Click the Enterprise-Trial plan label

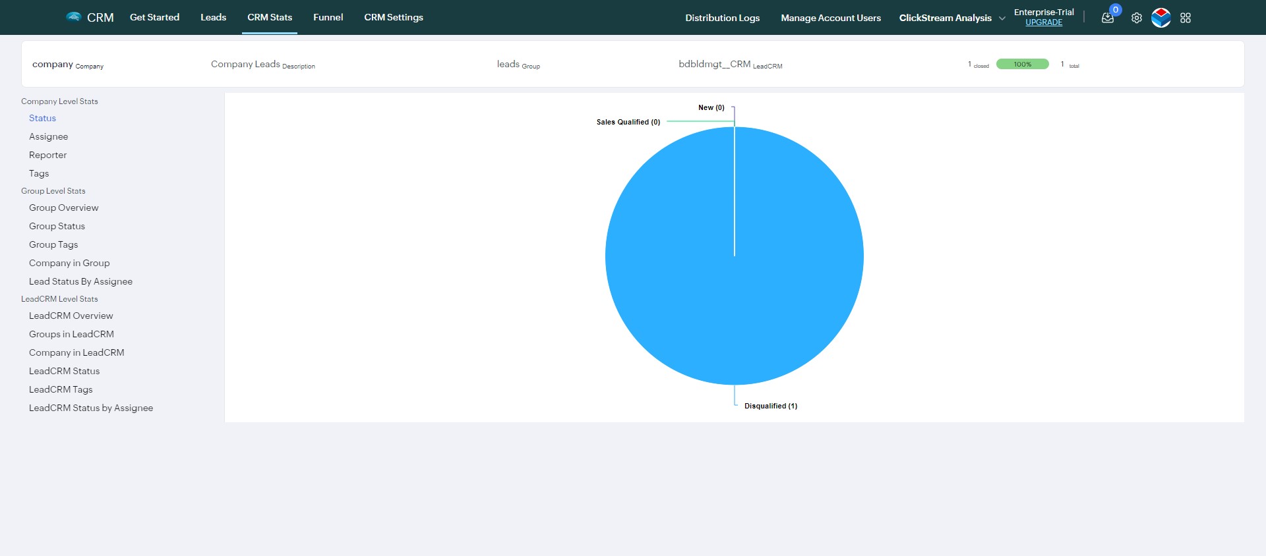point(1044,12)
